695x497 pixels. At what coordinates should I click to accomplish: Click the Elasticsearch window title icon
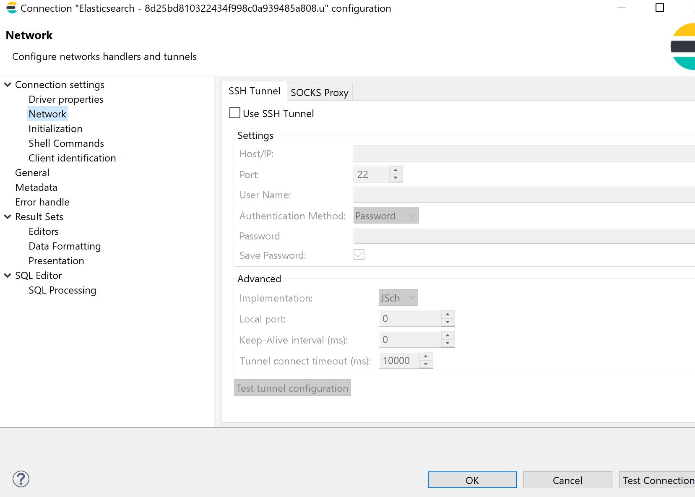tap(11, 8)
